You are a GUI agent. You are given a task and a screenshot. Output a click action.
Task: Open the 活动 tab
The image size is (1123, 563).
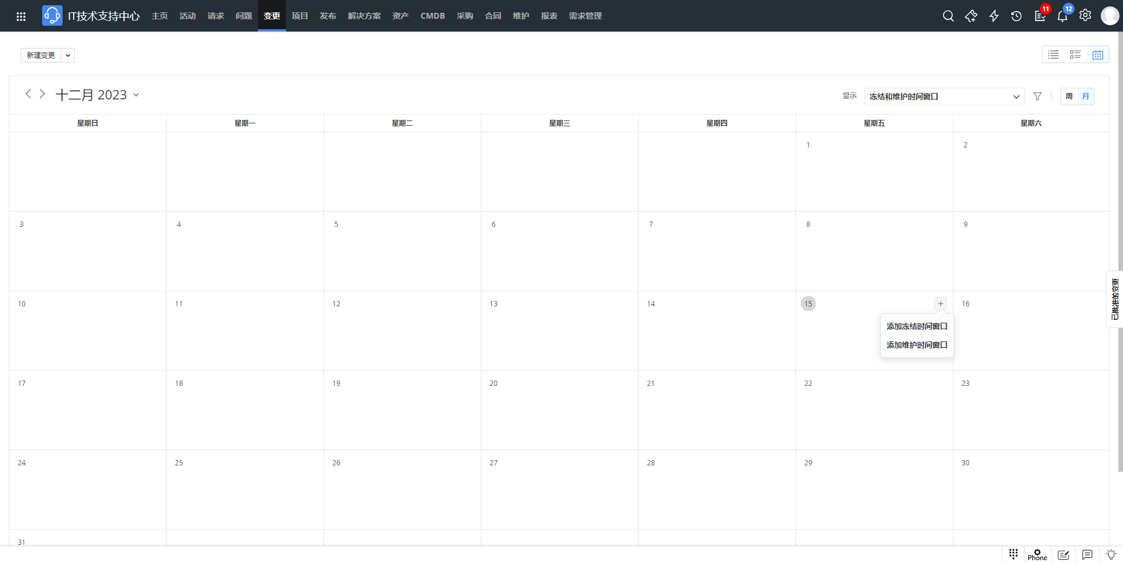(188, 16)
